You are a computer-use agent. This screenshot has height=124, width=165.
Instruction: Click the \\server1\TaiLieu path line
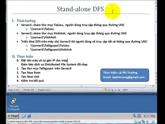(x=42, y=29)
